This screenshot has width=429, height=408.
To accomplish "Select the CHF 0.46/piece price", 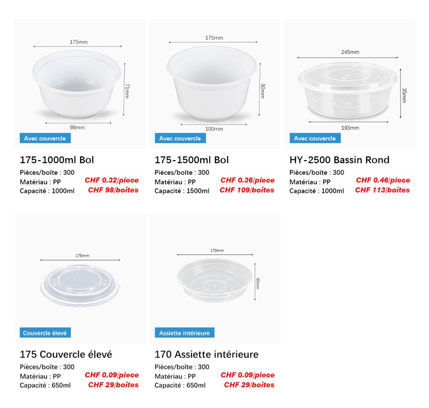I will [383, 180].
